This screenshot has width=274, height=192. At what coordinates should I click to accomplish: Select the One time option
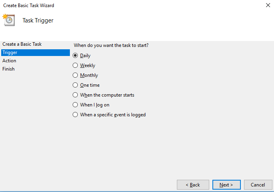tap(75, 85)
